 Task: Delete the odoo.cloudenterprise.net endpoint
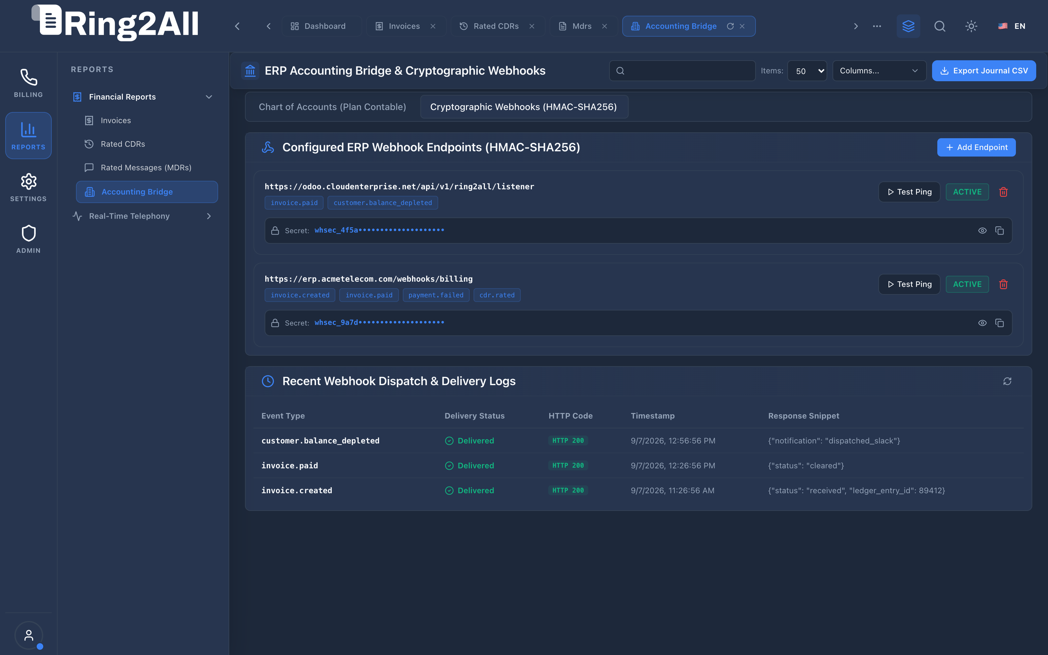pos(1003,192)
